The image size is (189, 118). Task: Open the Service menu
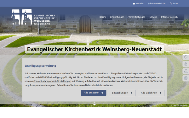click(x=153, y=17)
